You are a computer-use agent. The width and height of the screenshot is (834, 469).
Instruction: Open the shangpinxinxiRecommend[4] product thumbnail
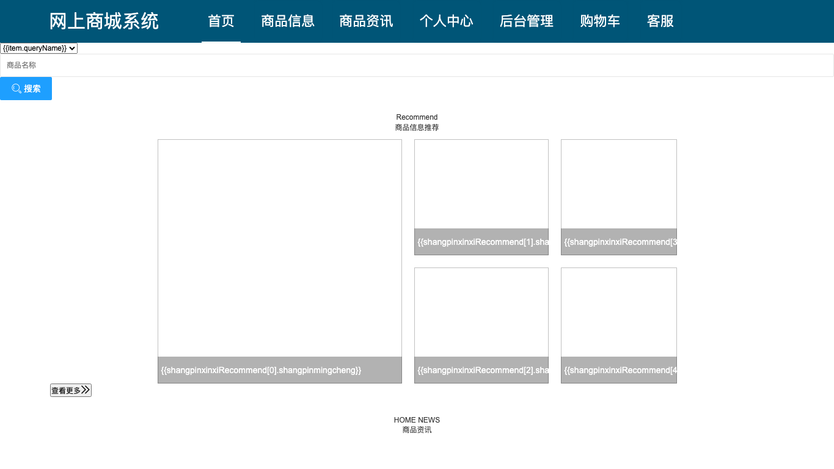point(619,325)
